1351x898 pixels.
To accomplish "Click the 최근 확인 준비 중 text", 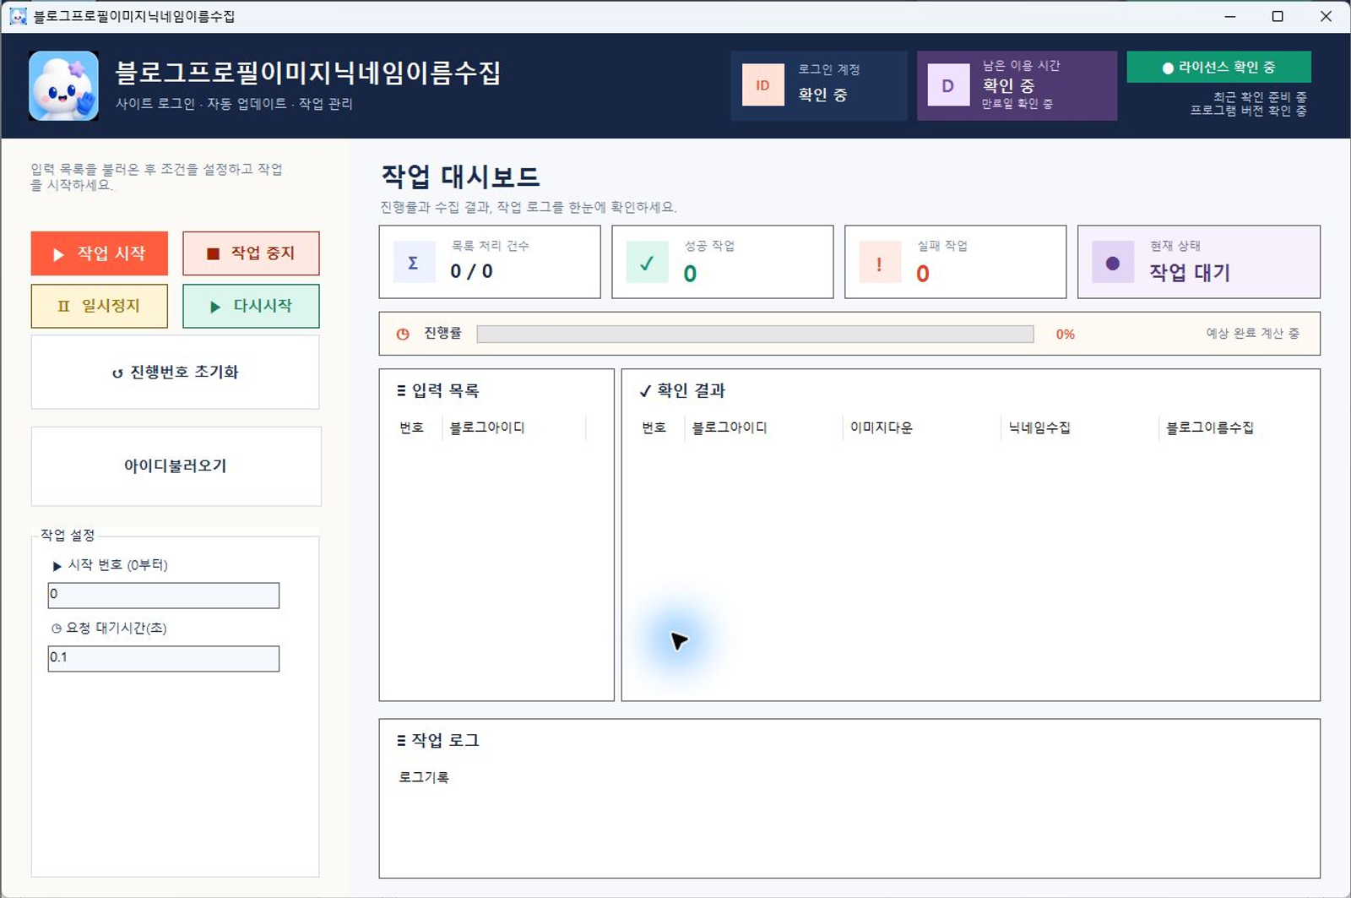I will (x=1260, y=97).
